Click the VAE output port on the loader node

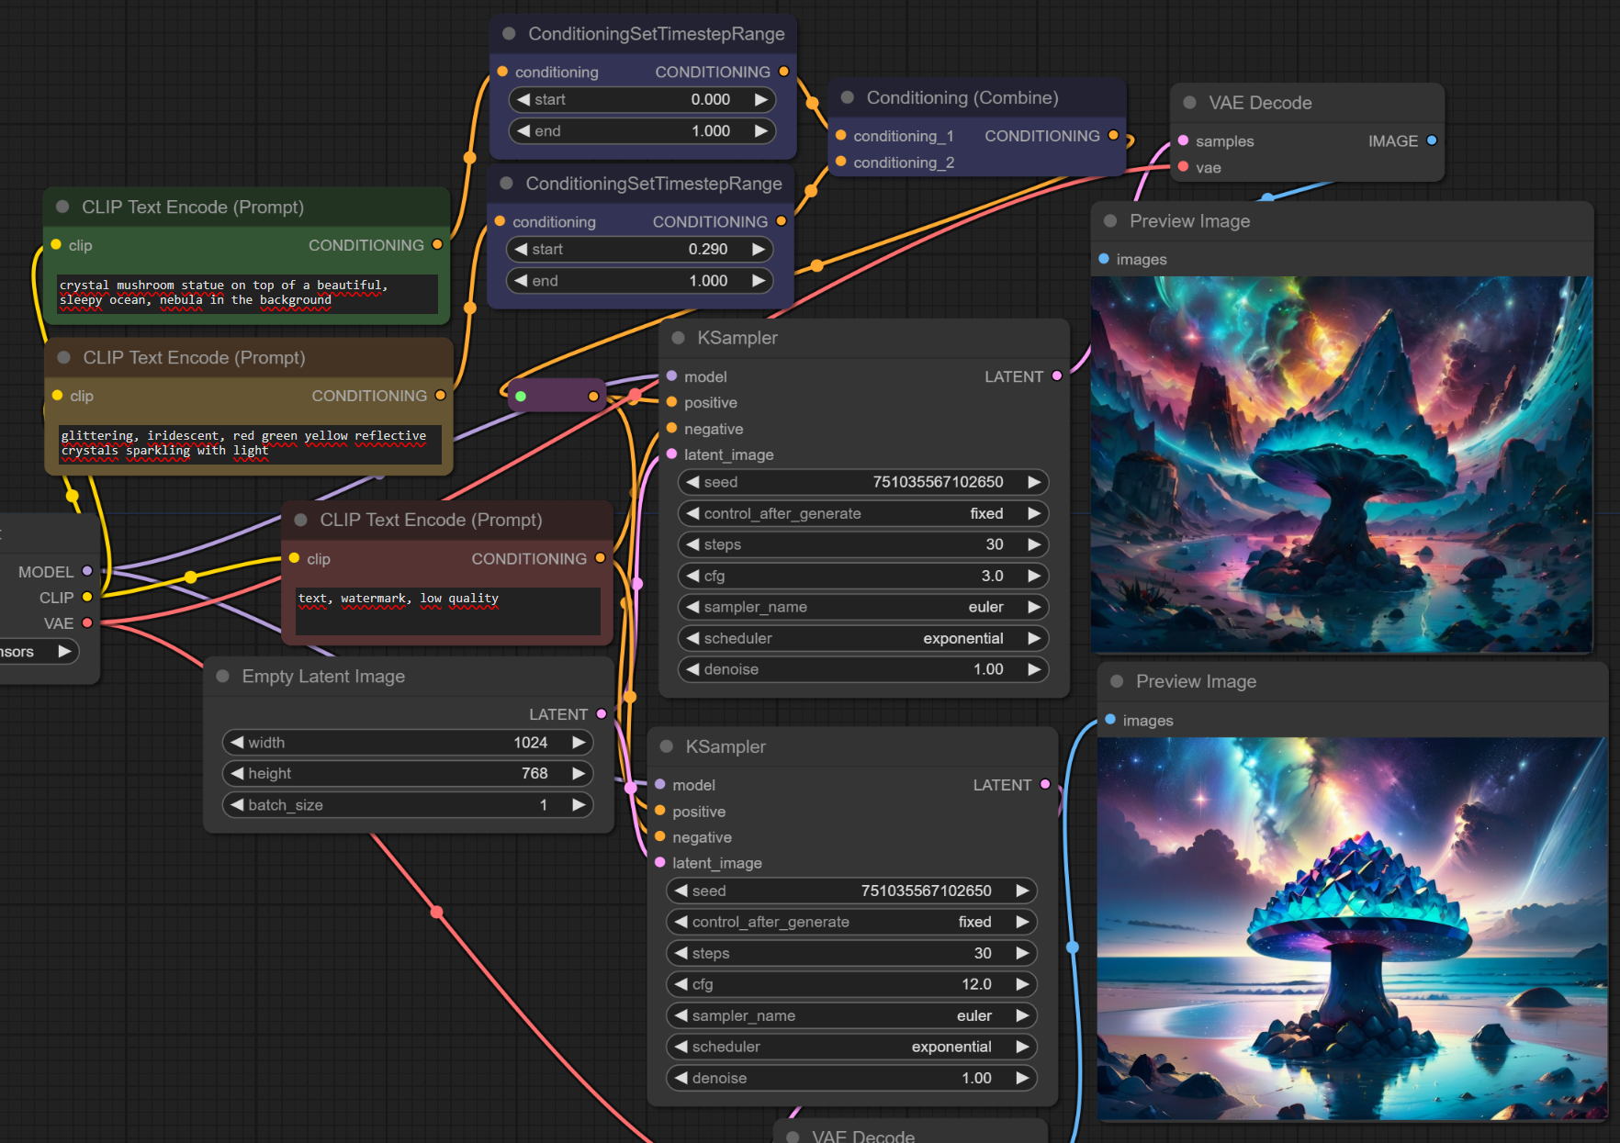[87, 623]
